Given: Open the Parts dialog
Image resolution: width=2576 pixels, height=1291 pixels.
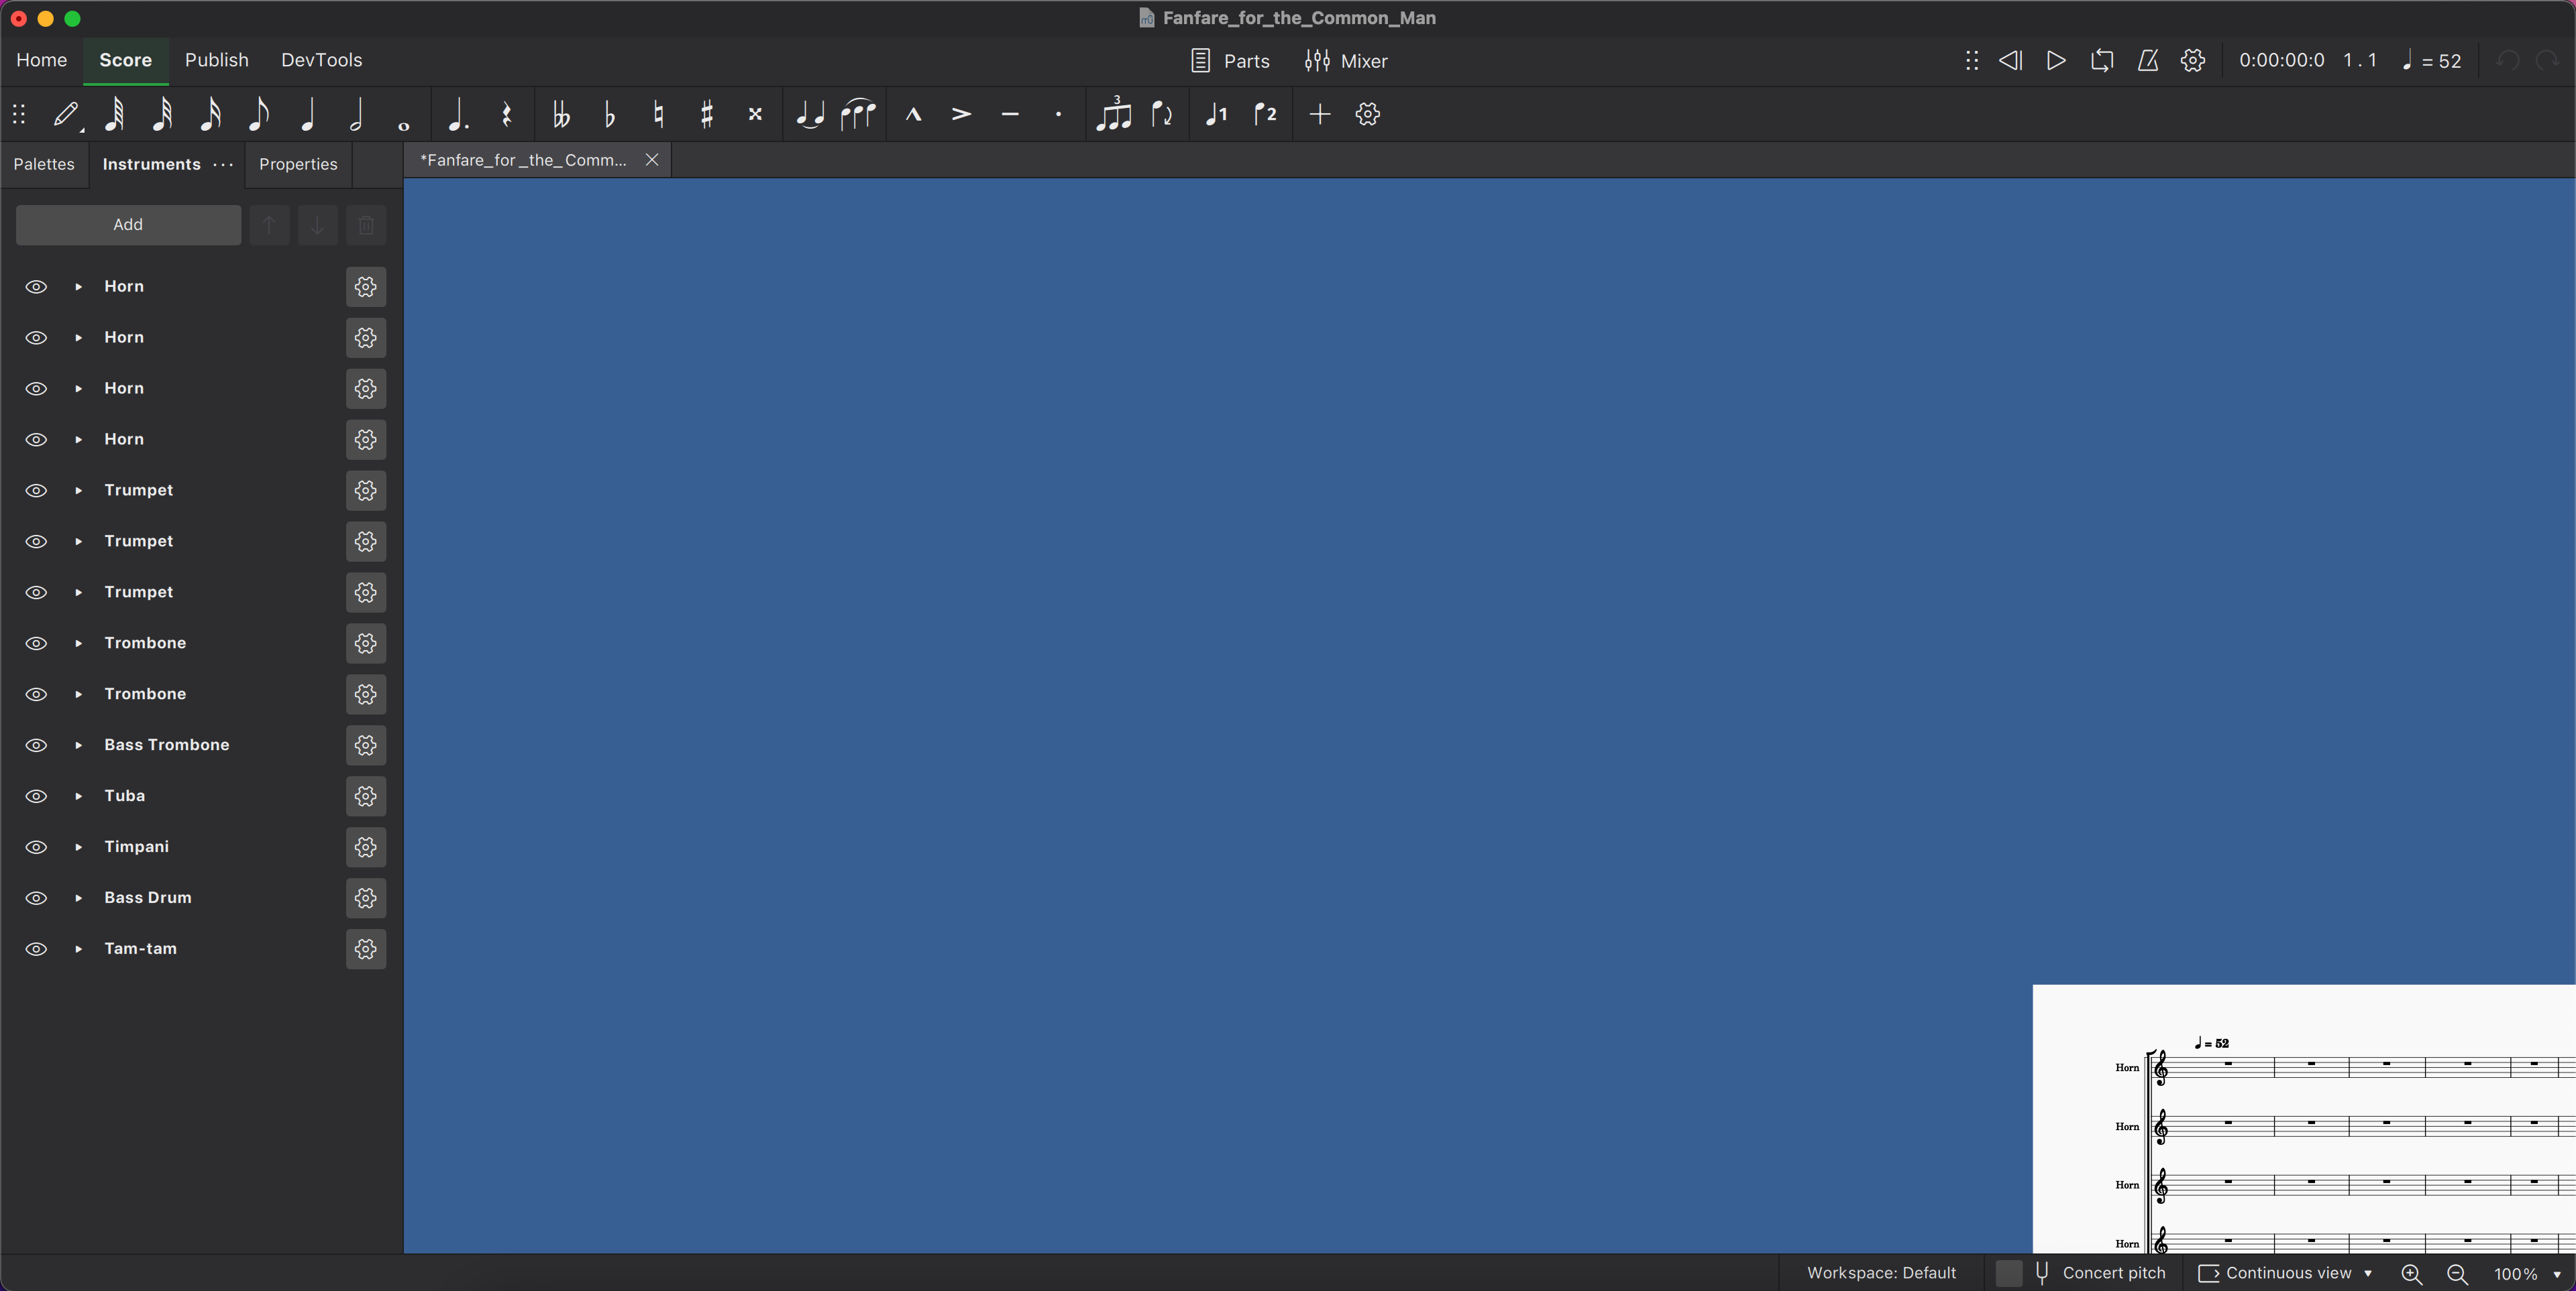Looking at the screenshot, I should click(x=1230, y=61).
